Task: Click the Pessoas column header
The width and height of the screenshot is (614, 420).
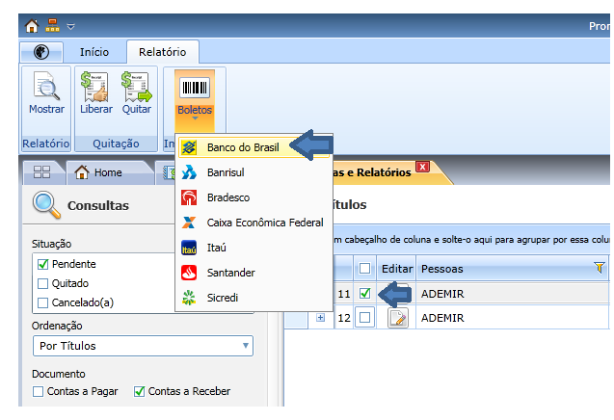Action: tap(512, 269)
